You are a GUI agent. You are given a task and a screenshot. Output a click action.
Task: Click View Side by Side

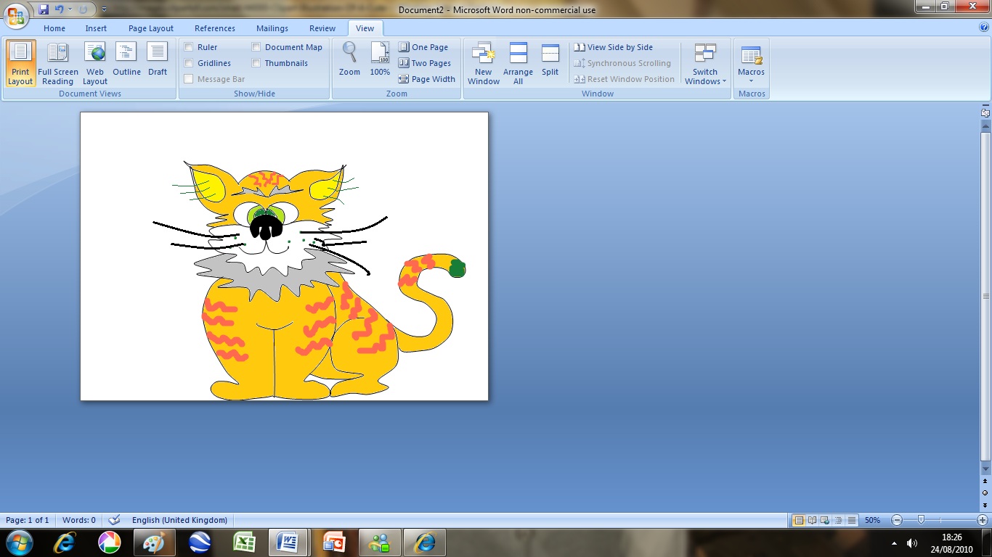pos(614,47)
